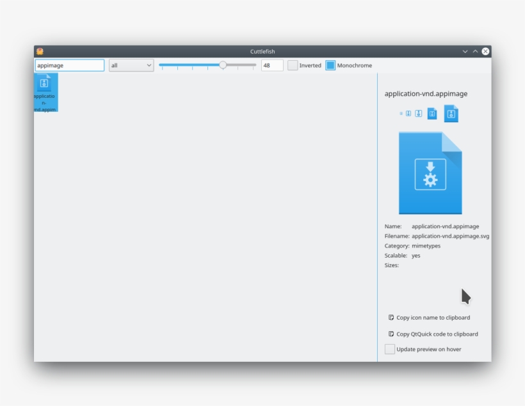
Task: Click the smallest size preview icon
Action: 401,114
